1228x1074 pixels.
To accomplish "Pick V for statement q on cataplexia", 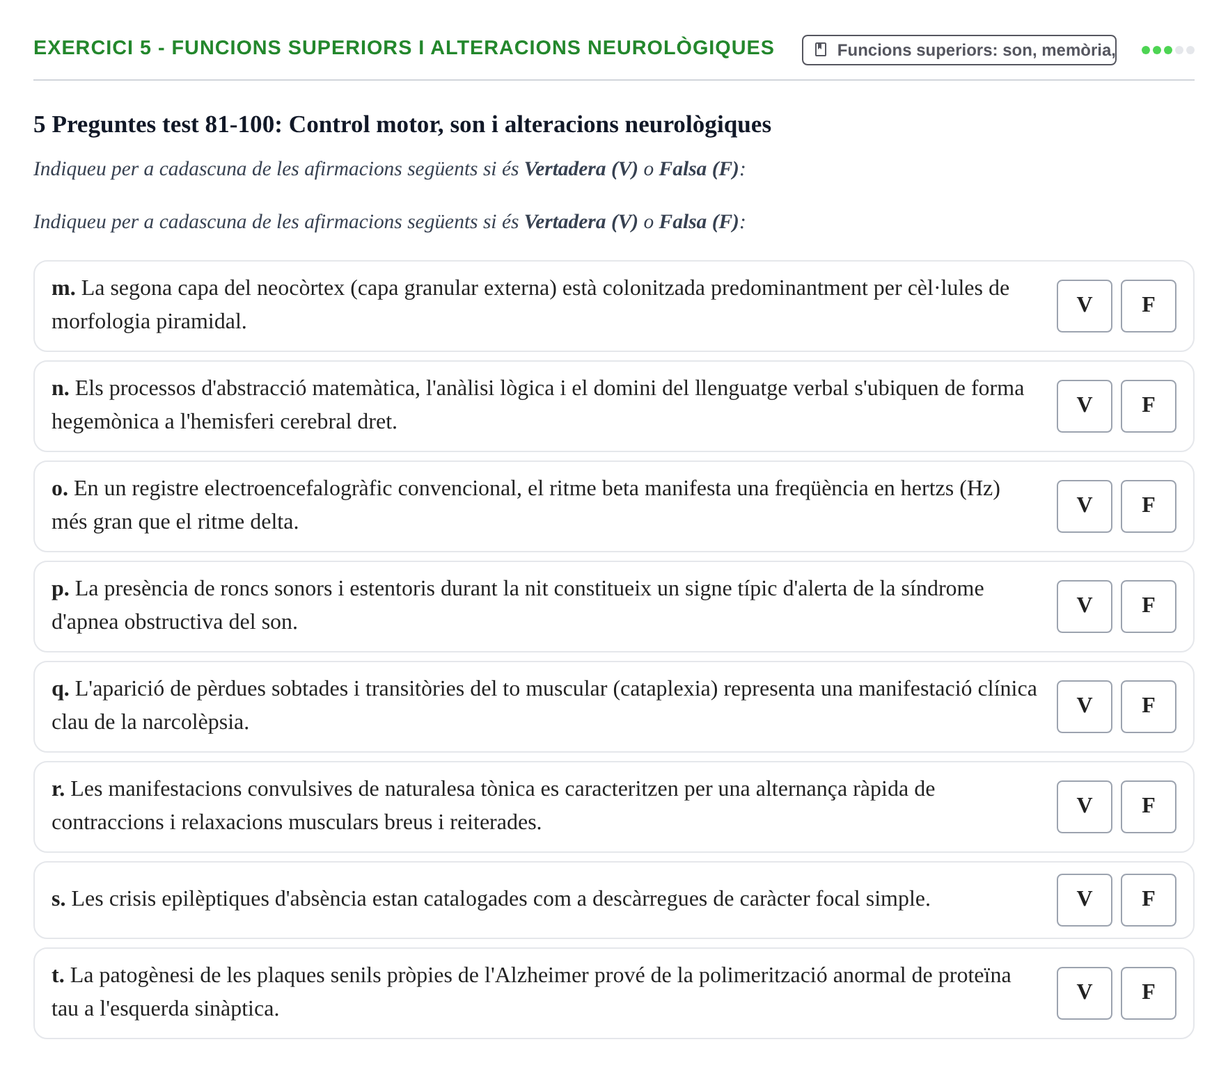I will click(x=1084, y=707).
